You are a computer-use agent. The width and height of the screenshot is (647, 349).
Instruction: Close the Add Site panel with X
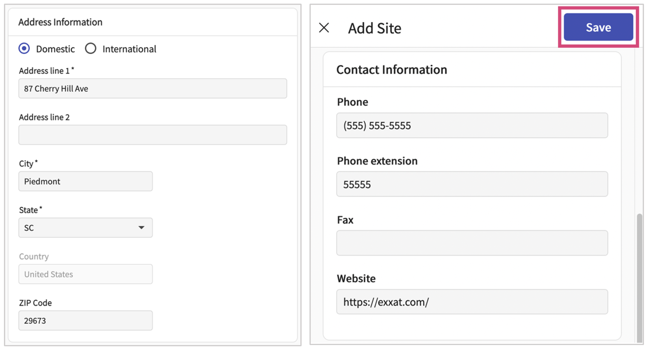click(324, 28)
